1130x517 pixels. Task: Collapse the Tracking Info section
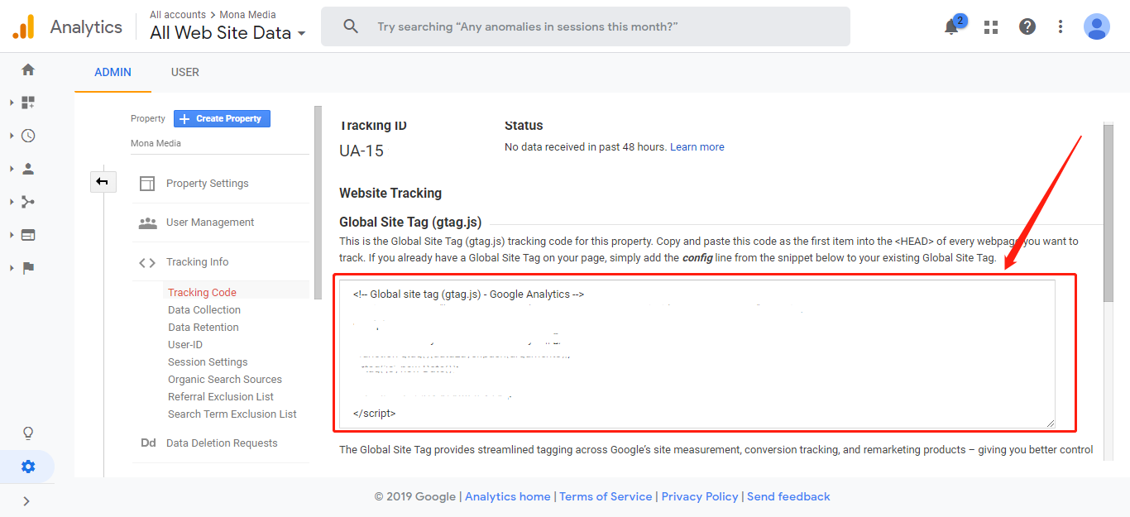[197, 262]
